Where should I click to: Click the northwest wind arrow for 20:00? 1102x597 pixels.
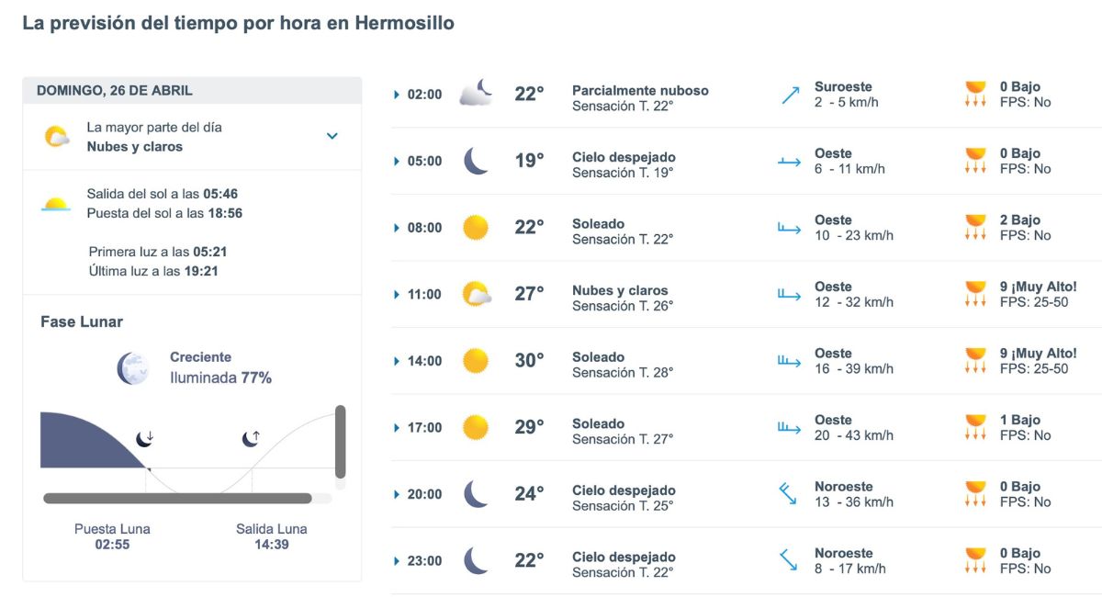pyautogui.click(x=788, y=494)
